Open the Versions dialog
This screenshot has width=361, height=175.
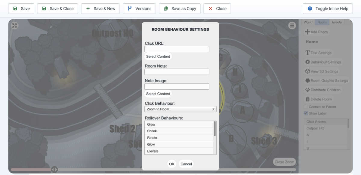[x=139, y=9]
